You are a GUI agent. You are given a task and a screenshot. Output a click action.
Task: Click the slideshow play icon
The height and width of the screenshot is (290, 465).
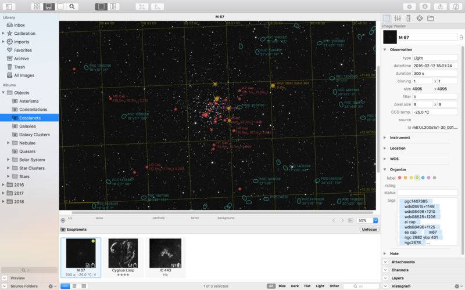coord(350,220)
